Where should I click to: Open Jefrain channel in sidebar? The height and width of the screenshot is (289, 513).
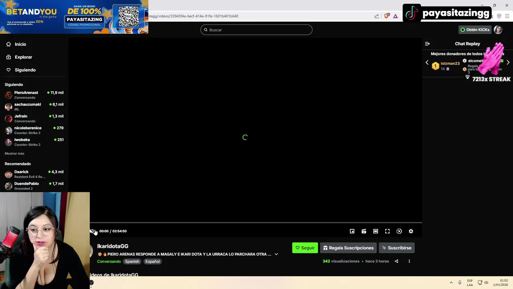(34, 118)
